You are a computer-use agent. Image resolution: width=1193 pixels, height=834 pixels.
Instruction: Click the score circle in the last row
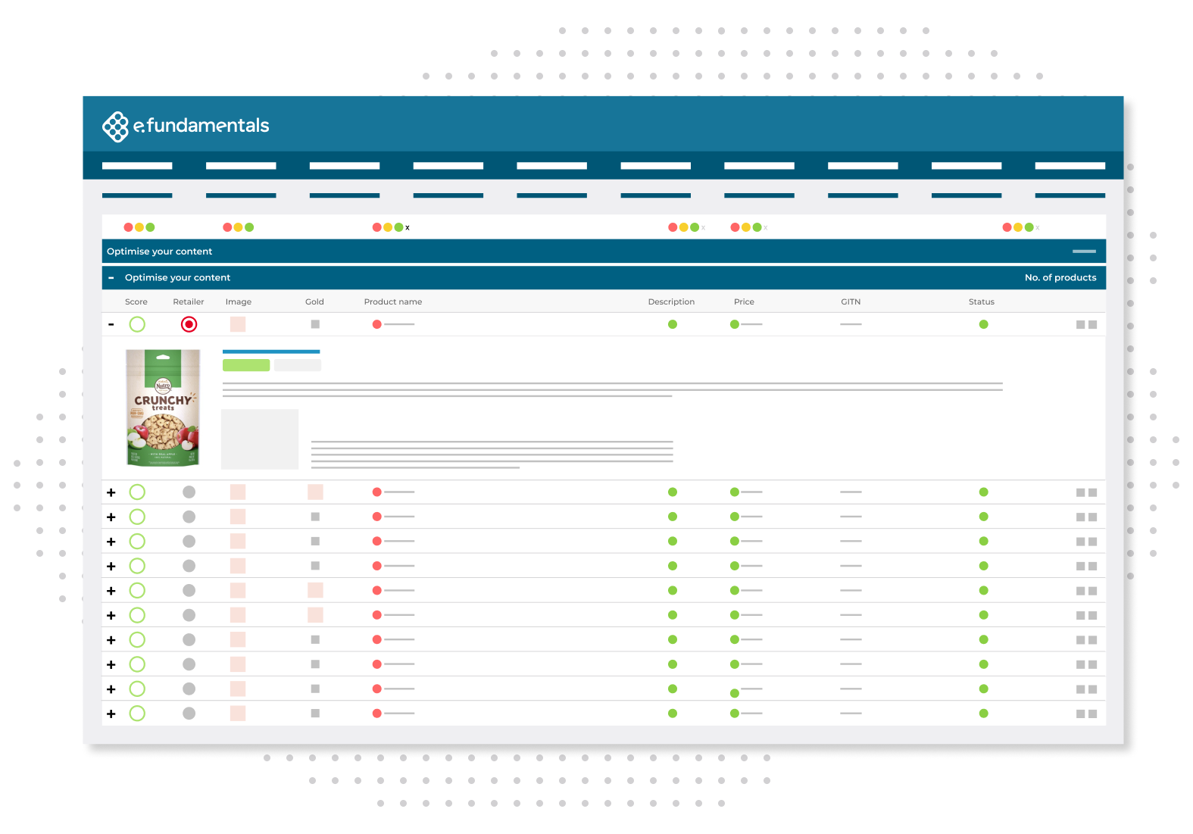point(137,714)
